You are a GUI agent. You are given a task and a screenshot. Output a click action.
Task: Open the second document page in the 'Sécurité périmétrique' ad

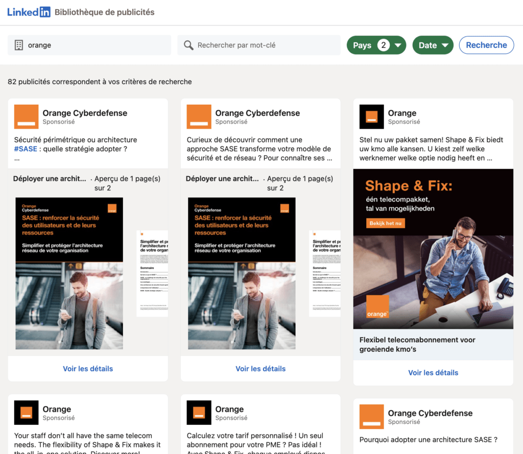click(152, 274)
